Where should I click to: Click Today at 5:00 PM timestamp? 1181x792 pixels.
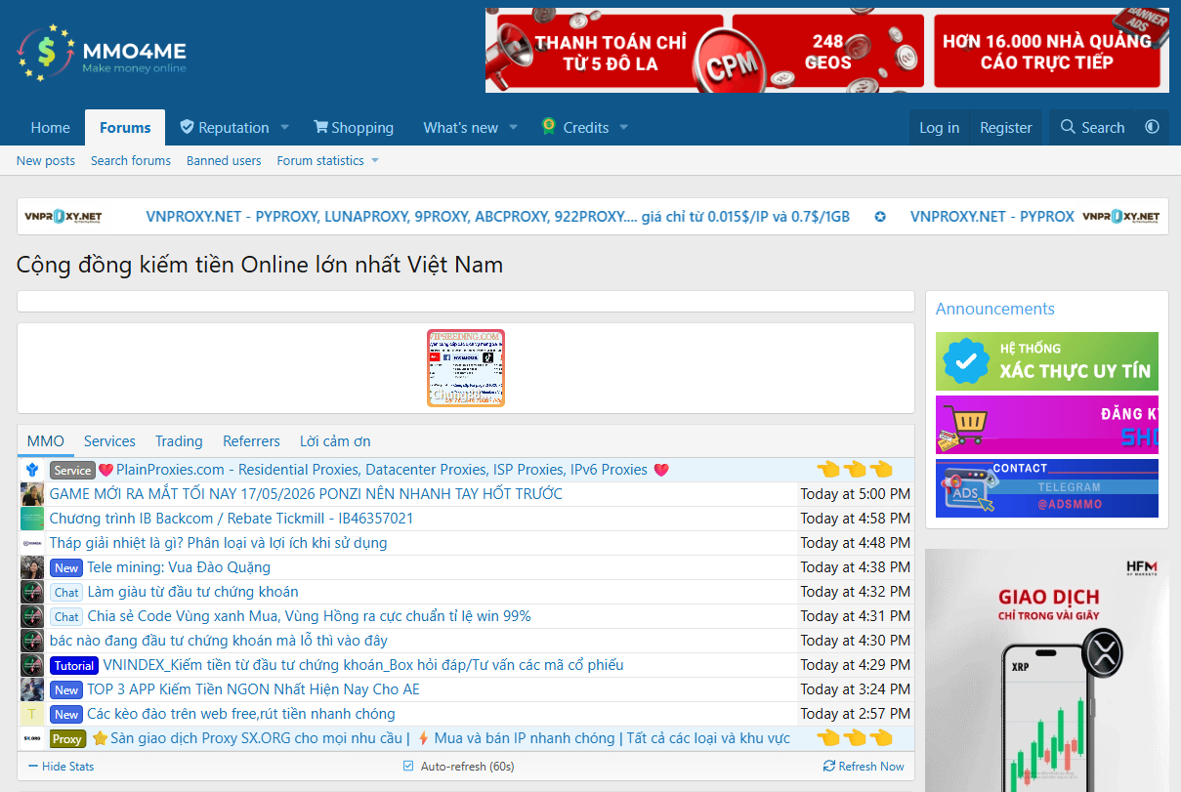click(855, 494)
